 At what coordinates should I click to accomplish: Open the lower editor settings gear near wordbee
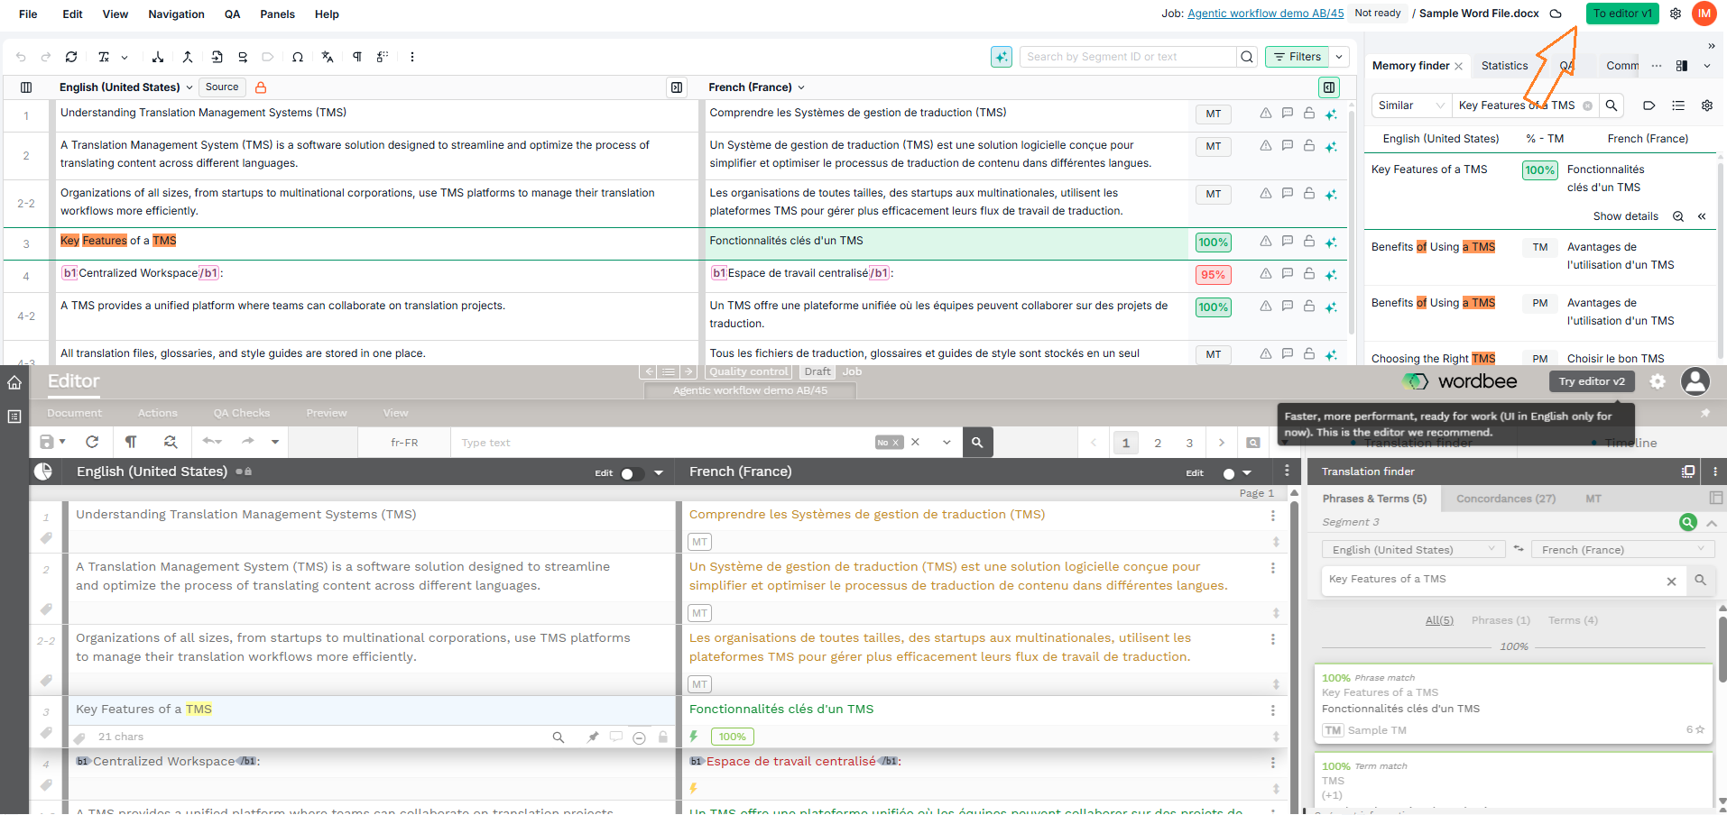pos(1658,381)
